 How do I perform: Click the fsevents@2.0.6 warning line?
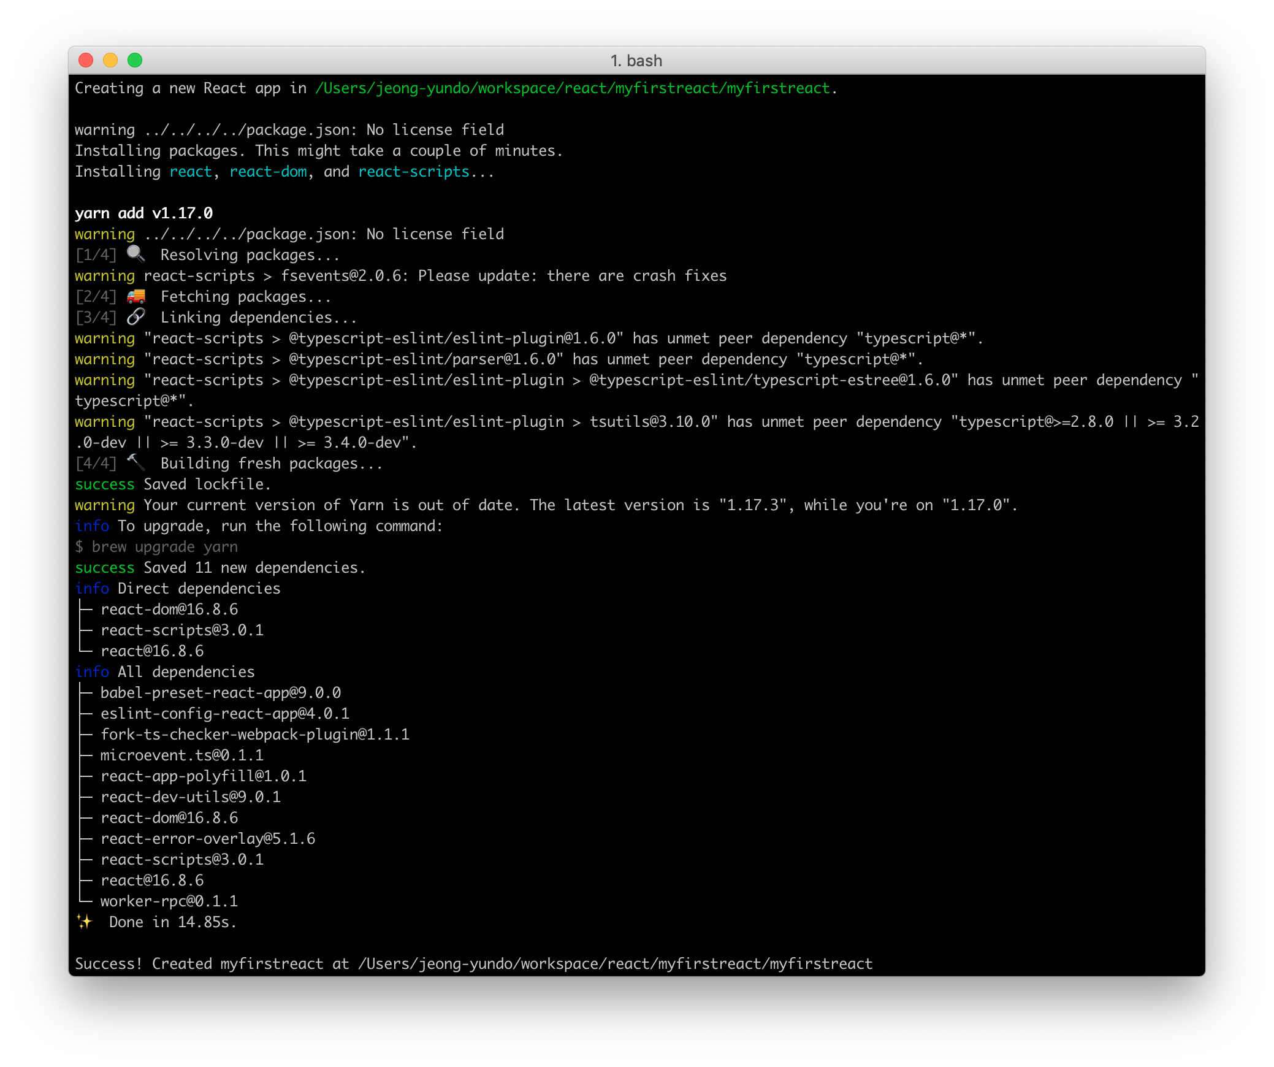(400, 275)
